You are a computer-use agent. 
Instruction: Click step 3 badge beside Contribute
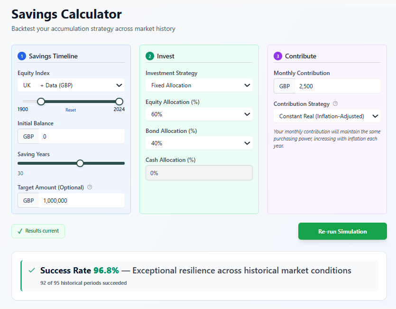coord(278,56)
